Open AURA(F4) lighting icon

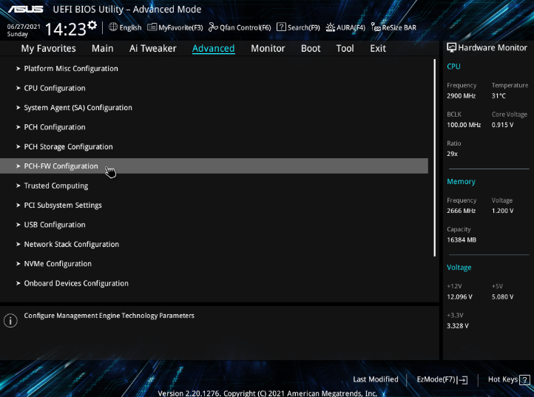(331, 27)
